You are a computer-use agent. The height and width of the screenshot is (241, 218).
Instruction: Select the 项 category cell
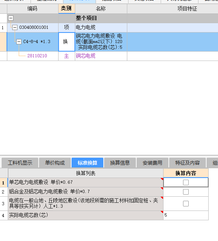point(67,28)
